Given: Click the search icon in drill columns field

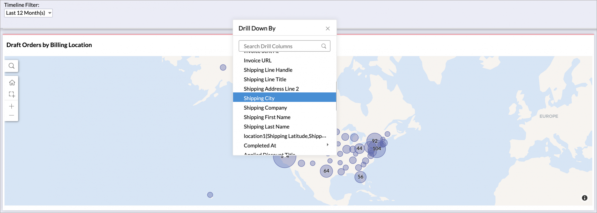Looking at the screenshot, I should 324,46.
